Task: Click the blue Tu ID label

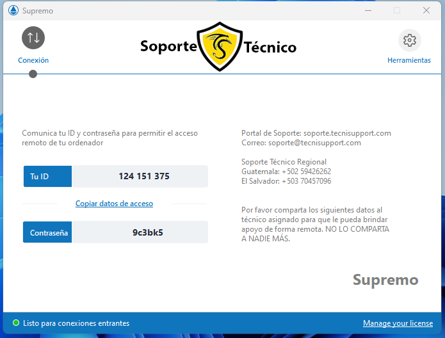Action: click(47, 176)
